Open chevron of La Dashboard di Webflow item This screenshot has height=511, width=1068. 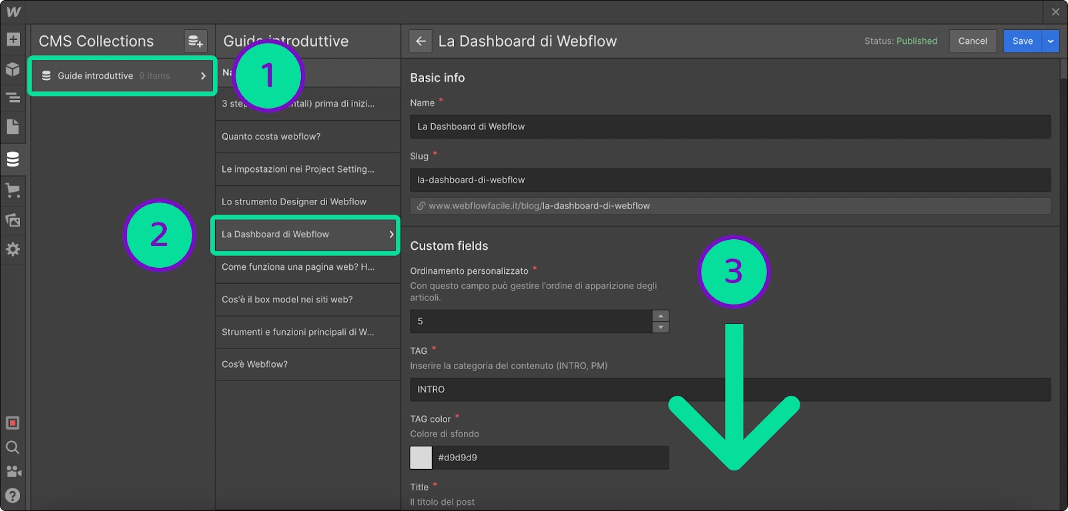tap(391, 235)
